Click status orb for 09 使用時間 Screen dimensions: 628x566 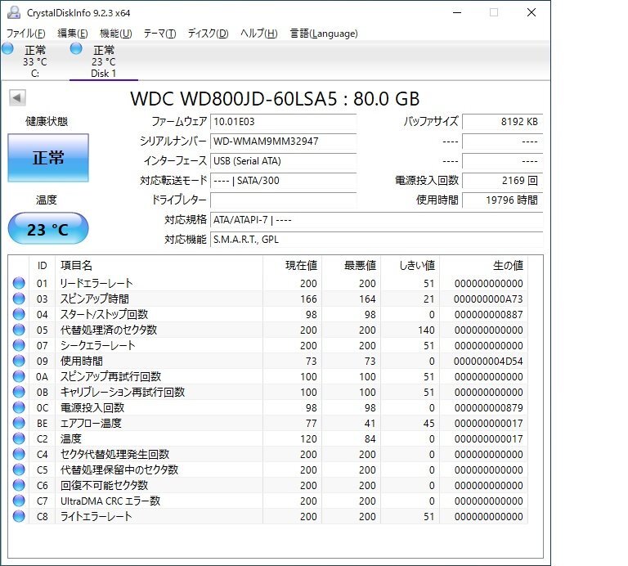tap(19, 361)
